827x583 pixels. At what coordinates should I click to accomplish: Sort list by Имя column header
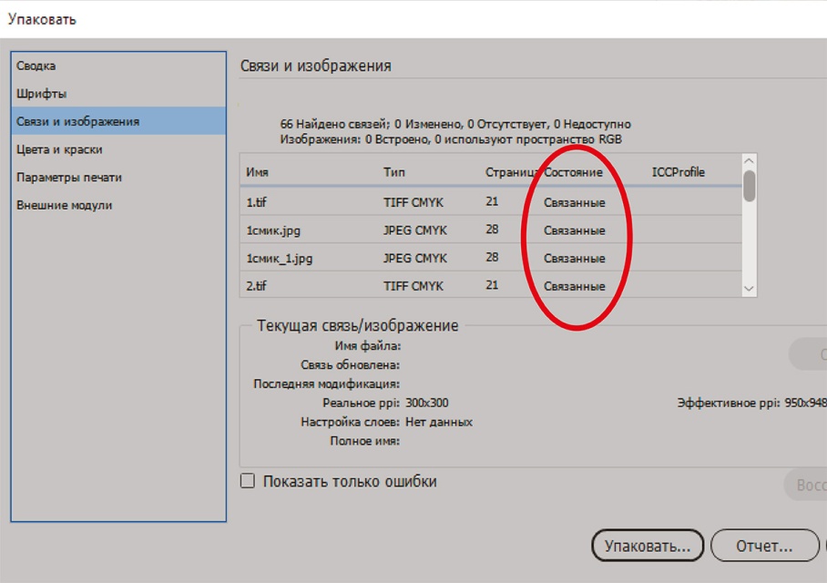tap(257, 172)
